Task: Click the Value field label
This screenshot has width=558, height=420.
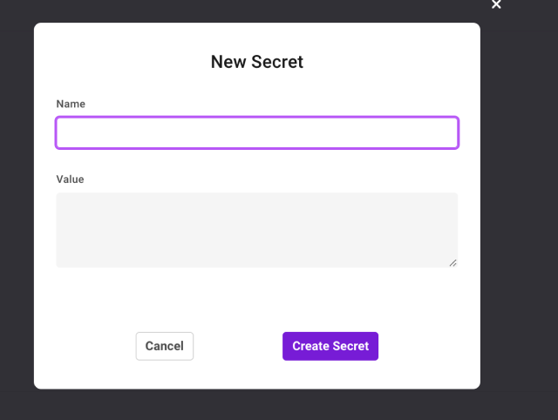Action: click(x=70, y=180)
